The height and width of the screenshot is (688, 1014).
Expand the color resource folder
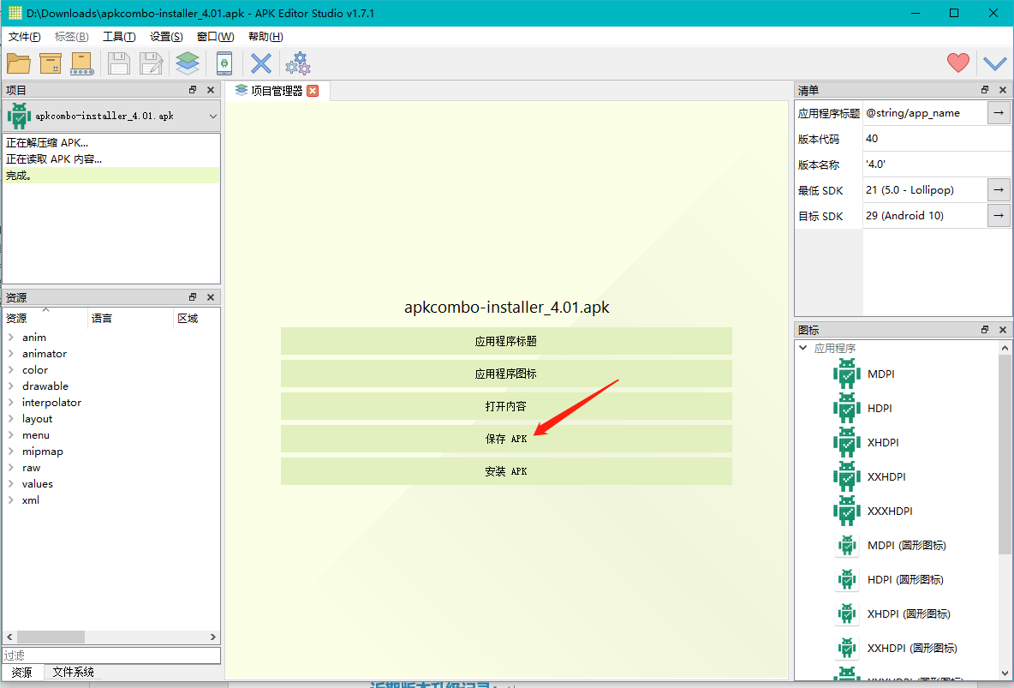pyautogui.click(x=11, y=369)
